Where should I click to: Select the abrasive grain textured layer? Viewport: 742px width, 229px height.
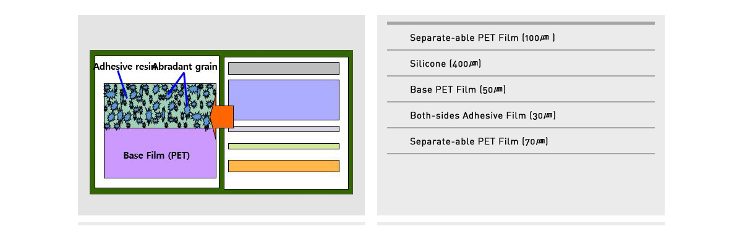coord(160,106)
